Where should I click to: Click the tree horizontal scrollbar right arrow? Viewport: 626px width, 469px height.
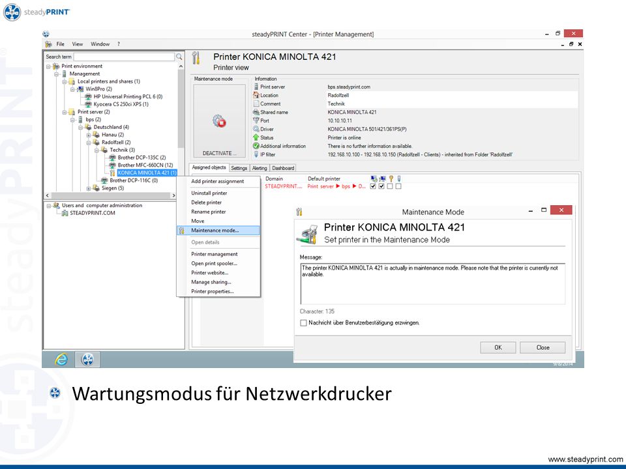[173, 195]
